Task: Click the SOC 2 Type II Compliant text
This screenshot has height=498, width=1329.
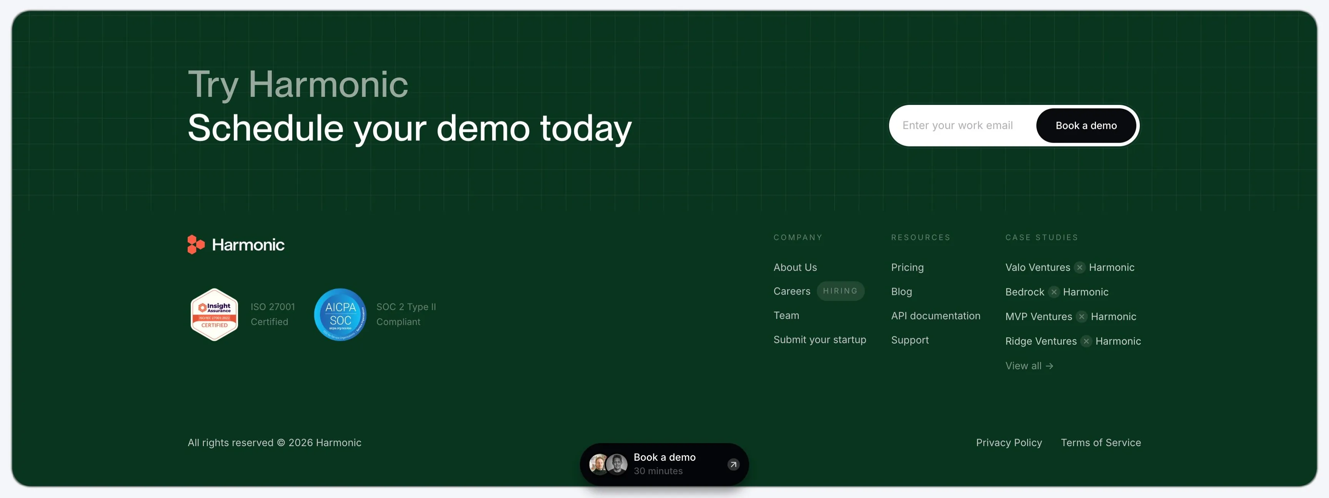Action: pos(406,314)
